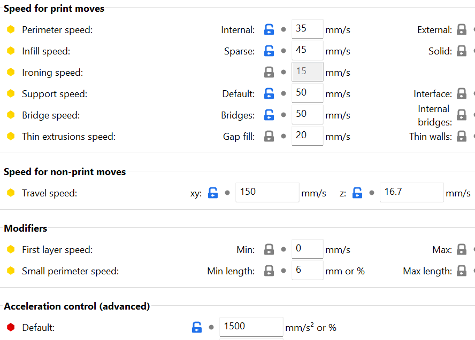Click gray lock icon for Gap fill

pos(269,137)
